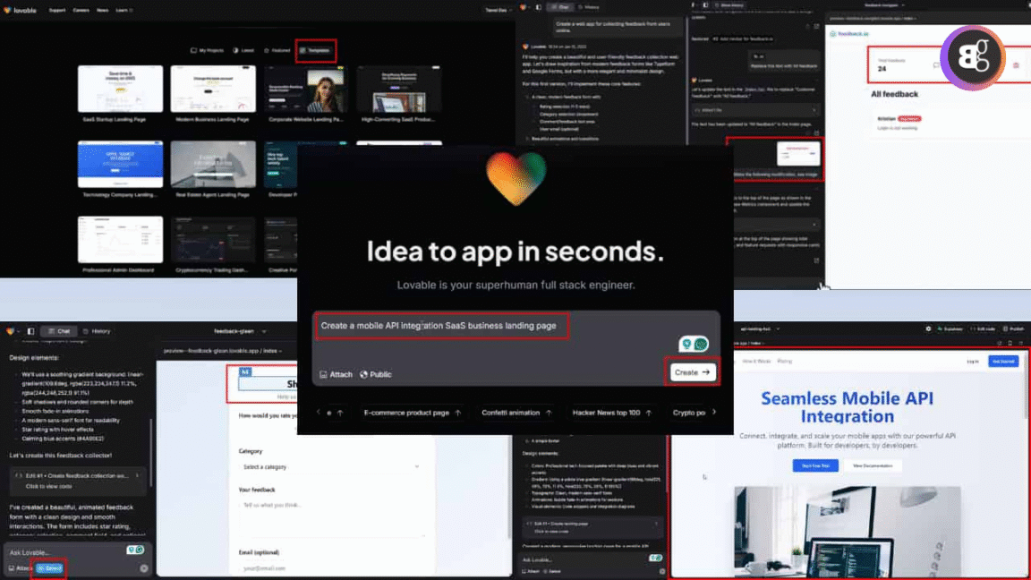The height and width of the screenshot is (580, 1031).
Task: Switch to the Templates tab
Action: click(x=315, y=50)
